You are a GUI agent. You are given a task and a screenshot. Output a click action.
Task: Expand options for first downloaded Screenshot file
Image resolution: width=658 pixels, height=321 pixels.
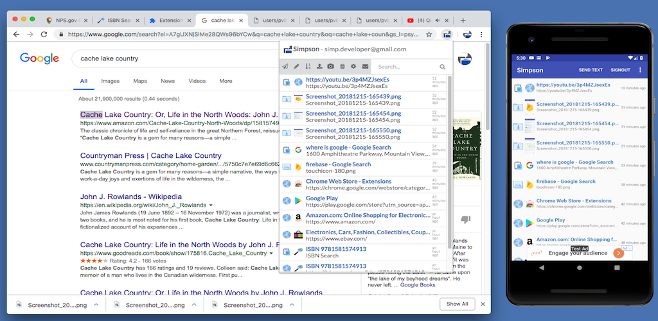pos(96,305)
